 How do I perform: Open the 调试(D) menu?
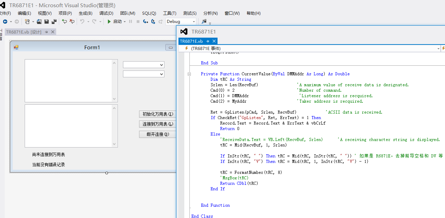(x=106, y=13)
